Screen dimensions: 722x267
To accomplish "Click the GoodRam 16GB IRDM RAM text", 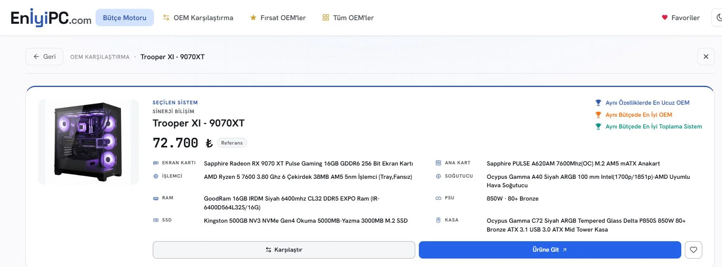I will coord(292,203).
